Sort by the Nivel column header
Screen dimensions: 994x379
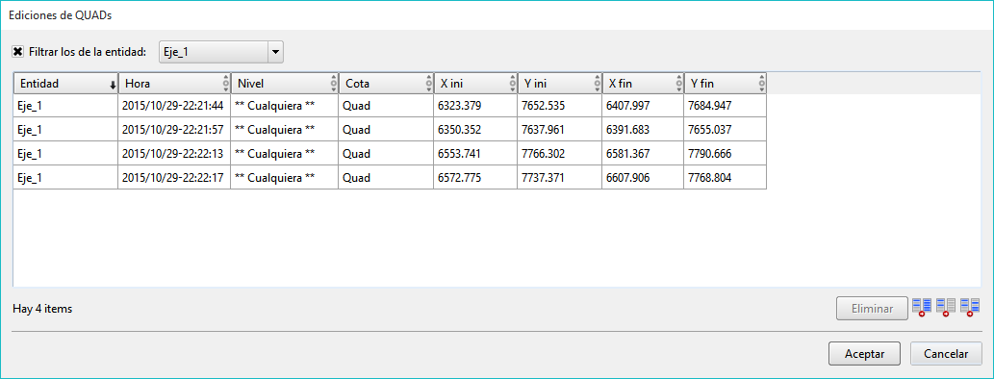[285, 83]
